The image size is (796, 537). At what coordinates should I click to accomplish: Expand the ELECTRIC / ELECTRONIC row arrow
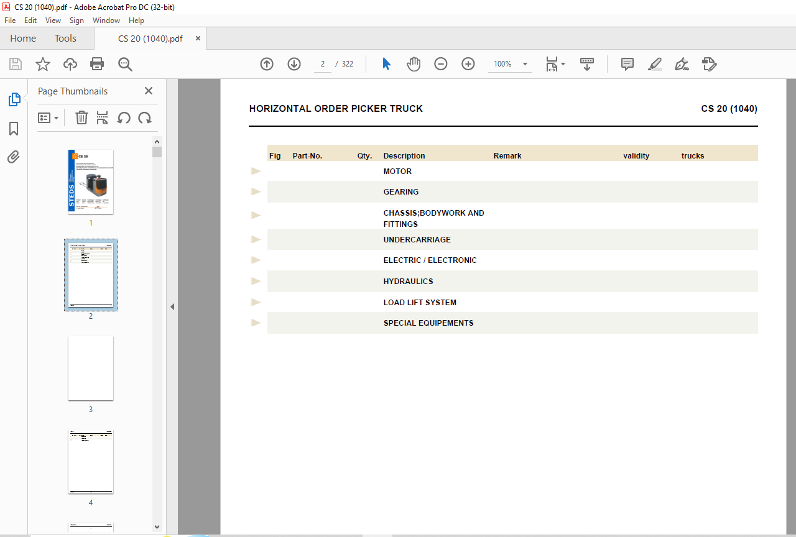(256, 260)
